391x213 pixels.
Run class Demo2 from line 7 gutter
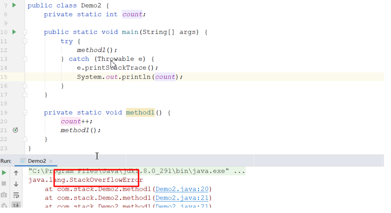tap(14, 5)
